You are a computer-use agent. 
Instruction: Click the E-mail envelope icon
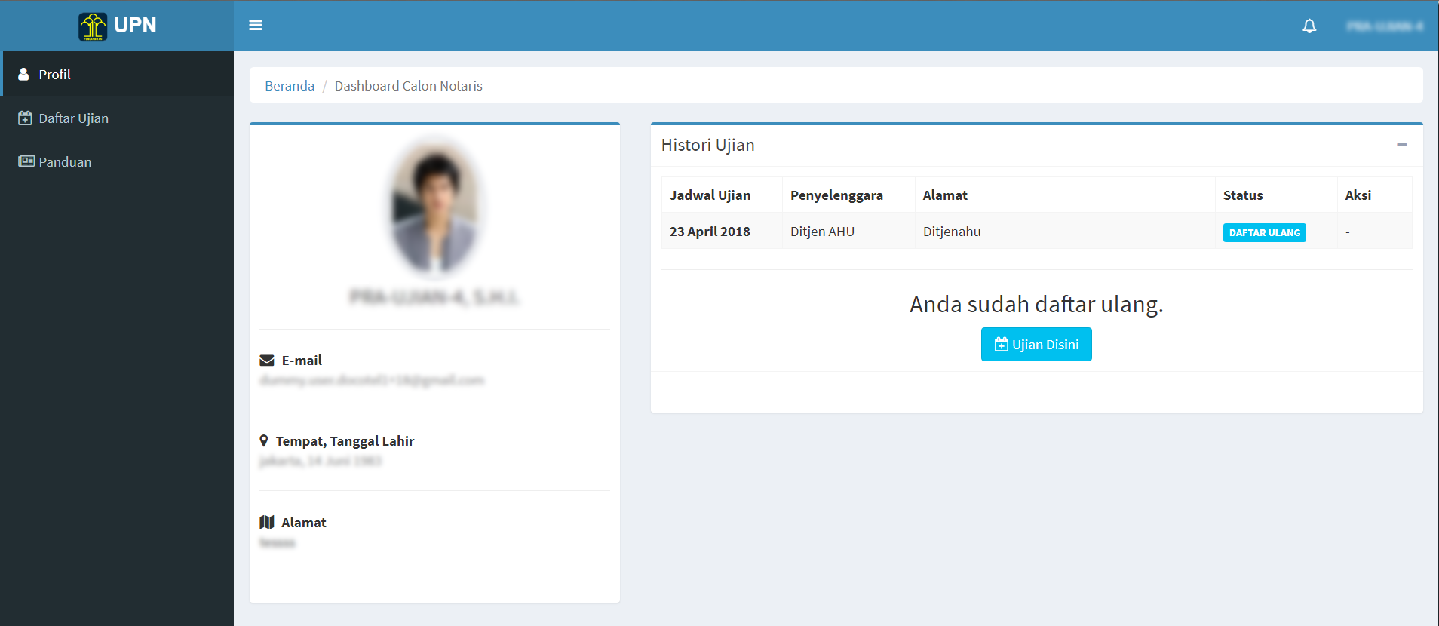(267, 361)
